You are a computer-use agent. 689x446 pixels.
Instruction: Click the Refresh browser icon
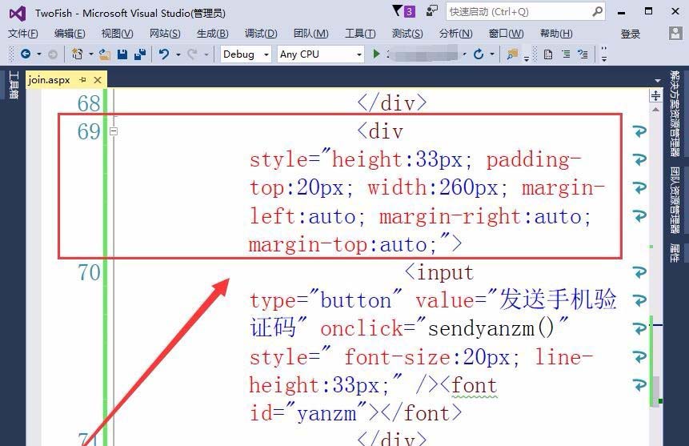479,54
